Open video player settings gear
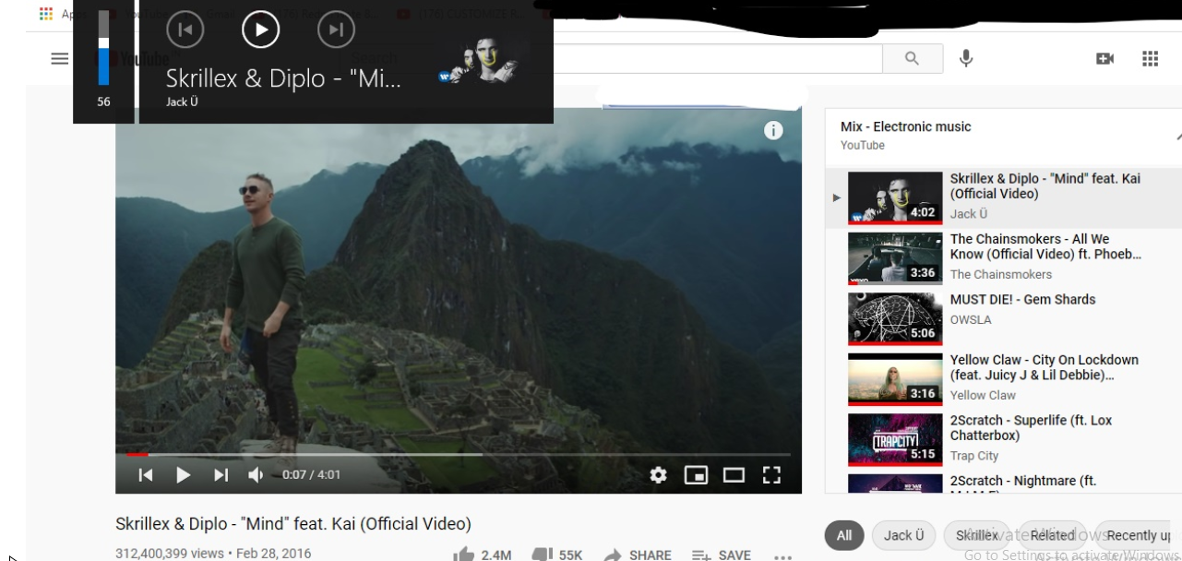1182x561 pixels. tap(658, 475)
